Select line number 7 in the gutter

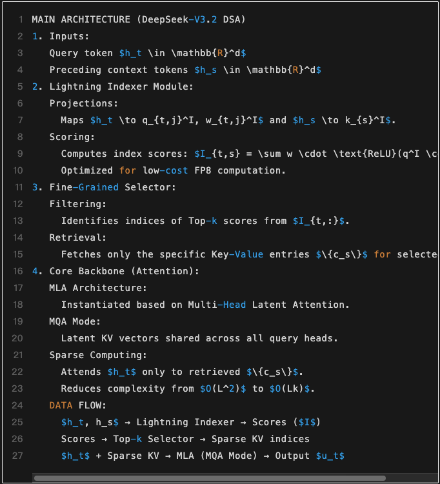[x=21, y=120]
